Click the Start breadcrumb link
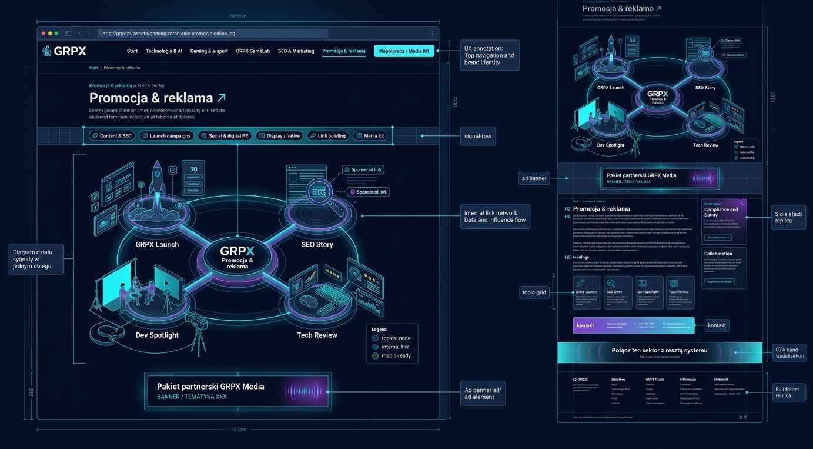This screenshot has width=813, height=449. point(93,68)
